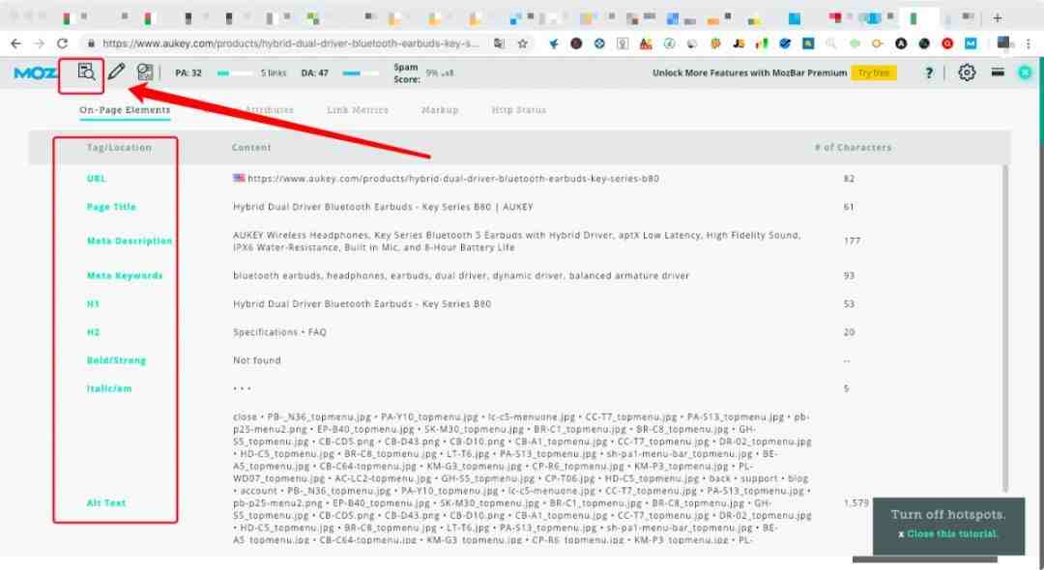Screen dimensions: 1044x570
Task: Click the red circle extension icon
Action: click(947, 43)
